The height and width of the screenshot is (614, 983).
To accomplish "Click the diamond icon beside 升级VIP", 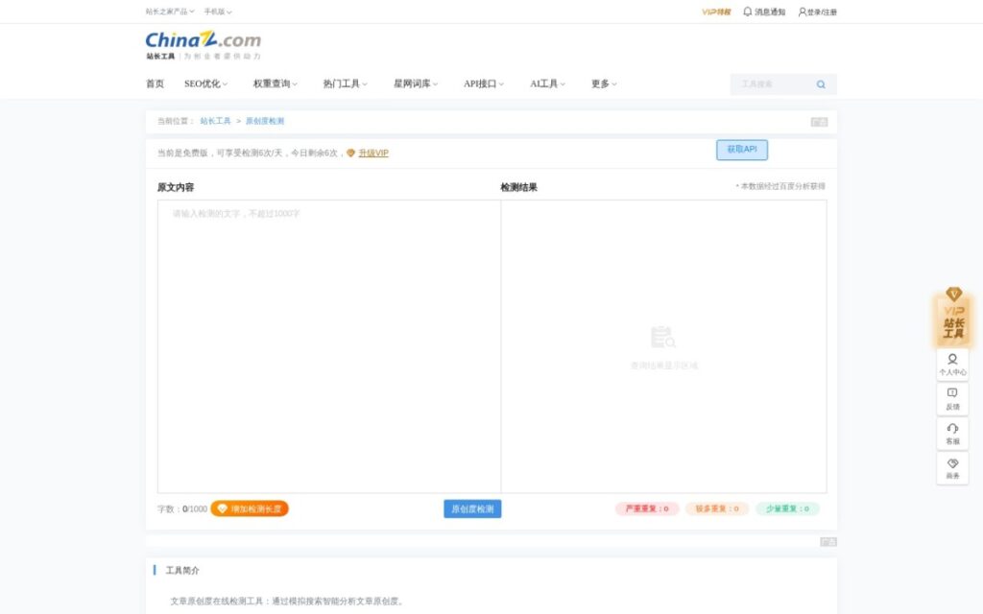I will pos(351,153).
